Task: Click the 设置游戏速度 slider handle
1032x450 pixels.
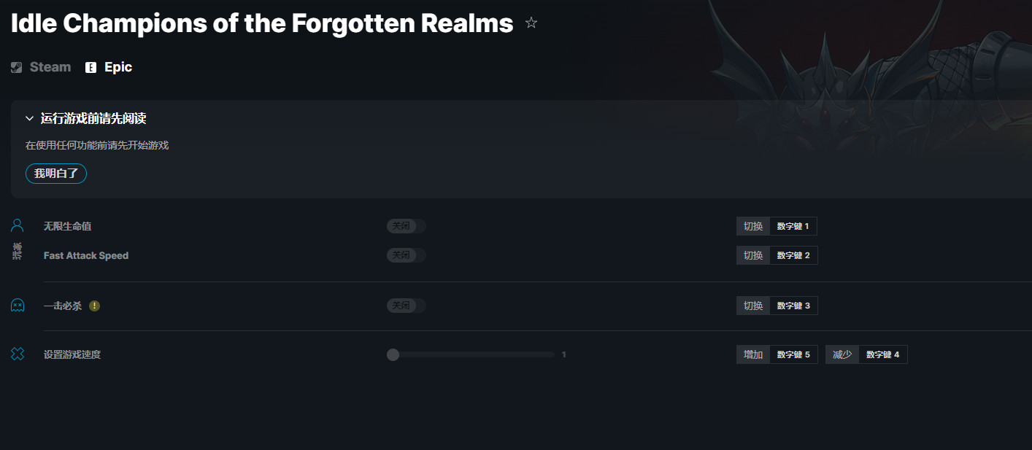Action: 393,354
